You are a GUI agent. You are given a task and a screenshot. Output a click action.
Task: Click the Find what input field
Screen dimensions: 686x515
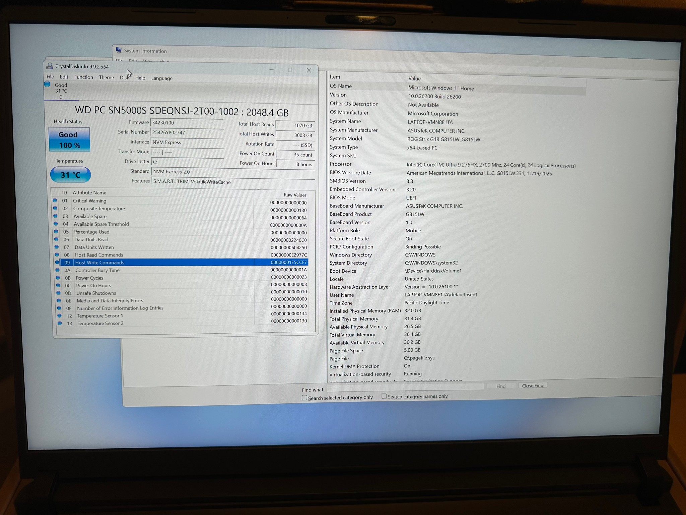click(x=405, y=387)
